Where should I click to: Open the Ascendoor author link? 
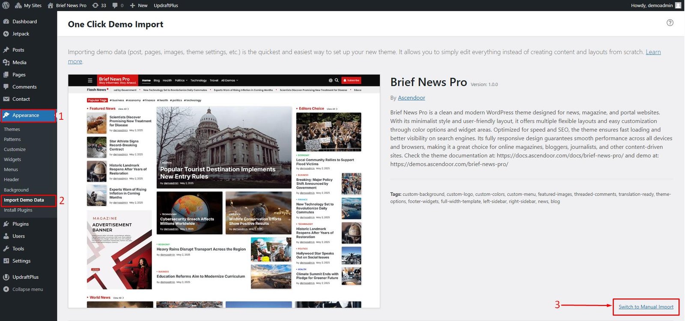pyautogui.click(x=411, y=98)
